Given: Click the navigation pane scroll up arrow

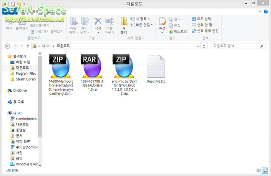Looking at the screenshot, I should click(40, 54).
